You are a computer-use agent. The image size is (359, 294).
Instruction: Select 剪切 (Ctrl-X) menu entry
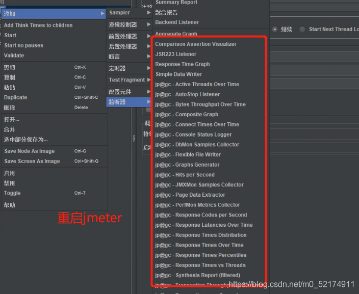pyautogui.click(x=54, y=67)
